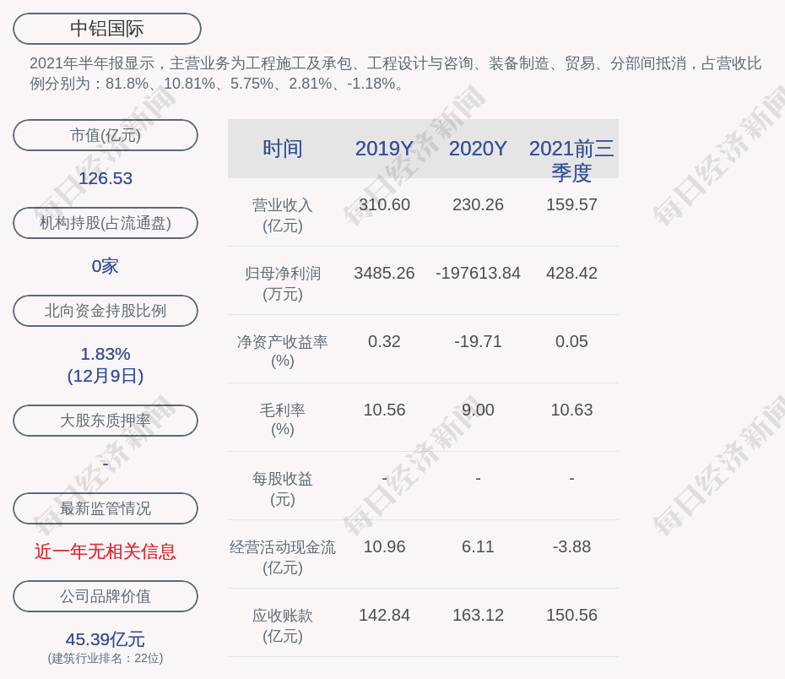Click the 中铝国际 company name pill

pos(107,29)
